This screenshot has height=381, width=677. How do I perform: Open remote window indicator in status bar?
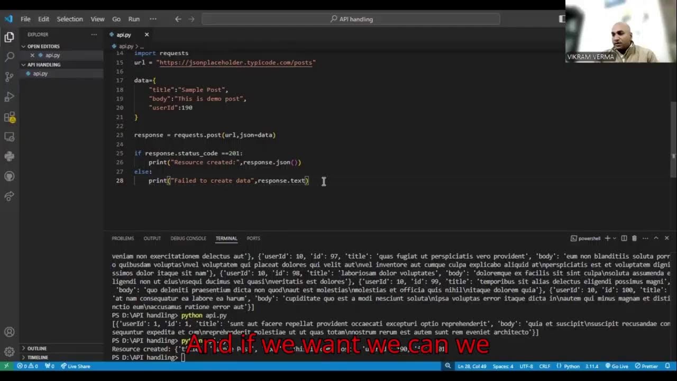click(6, 366)
